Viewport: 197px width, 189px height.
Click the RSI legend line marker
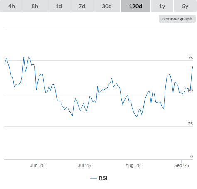click(94, 178)
